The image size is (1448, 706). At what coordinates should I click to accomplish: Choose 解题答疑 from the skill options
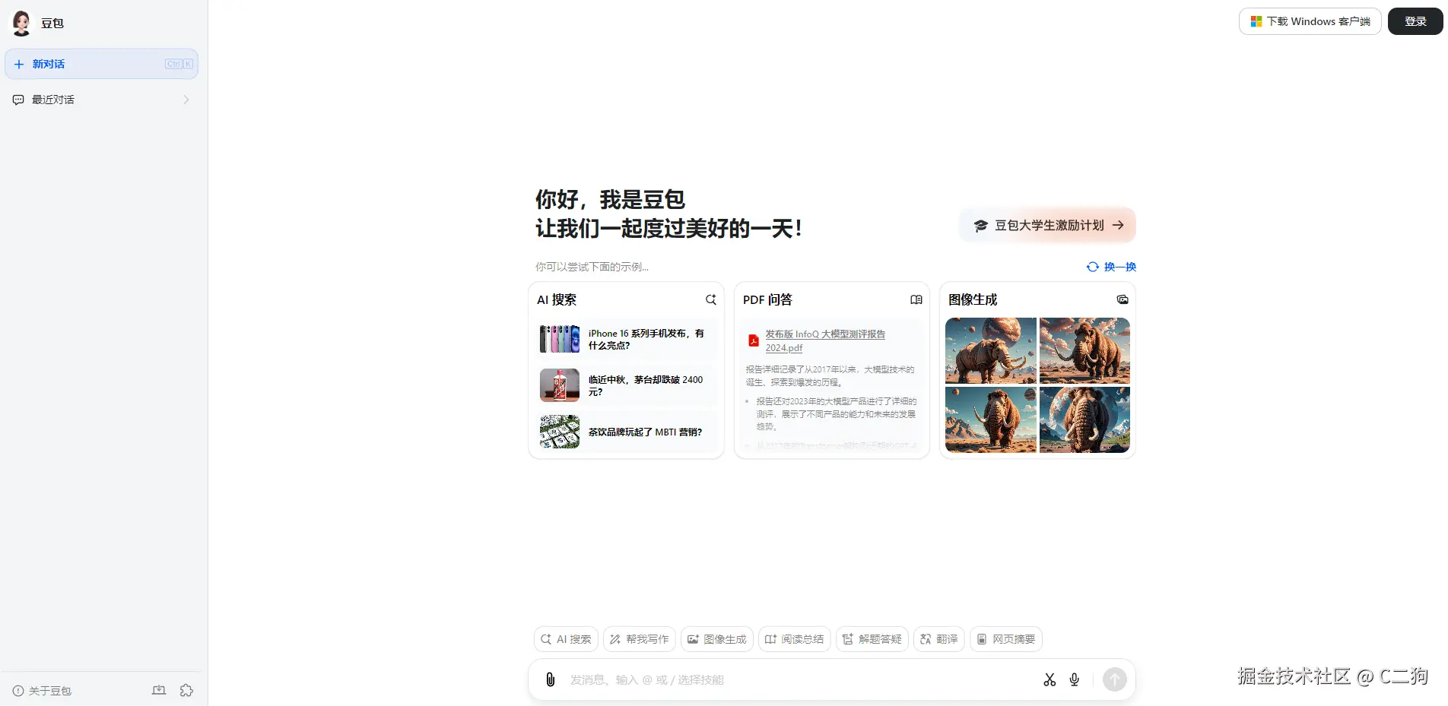pyautogui.click(x=872, y=639)
